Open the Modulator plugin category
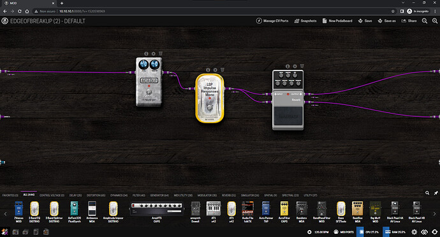 tap(207, 195)
